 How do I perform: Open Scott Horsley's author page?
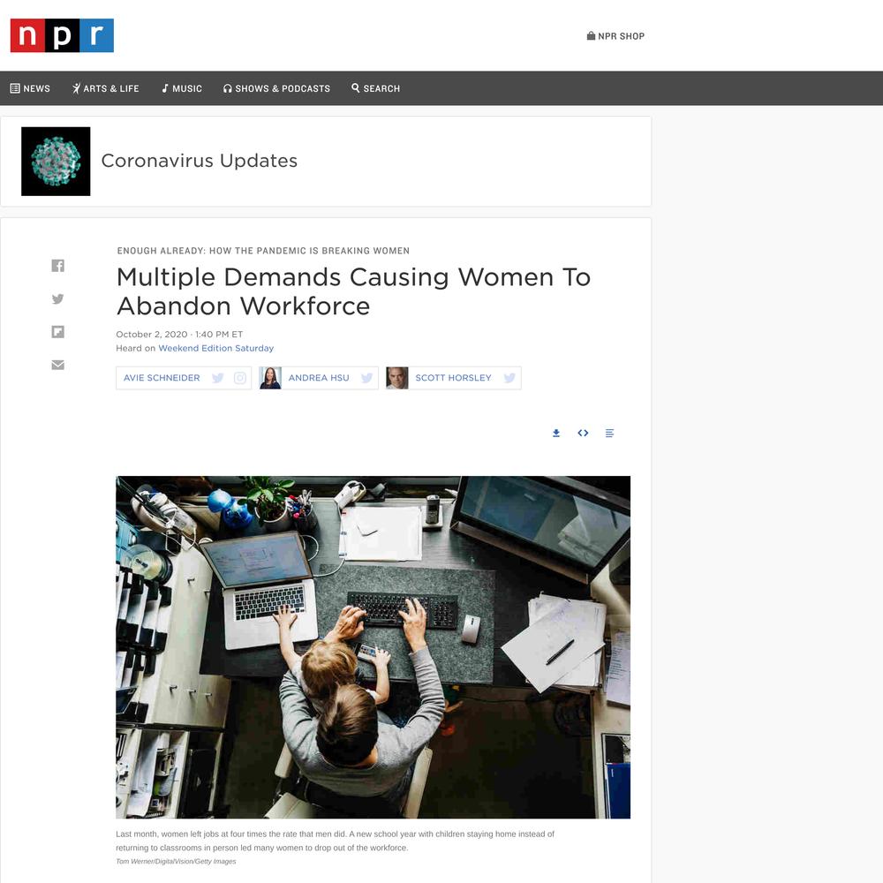click(453, 378)
